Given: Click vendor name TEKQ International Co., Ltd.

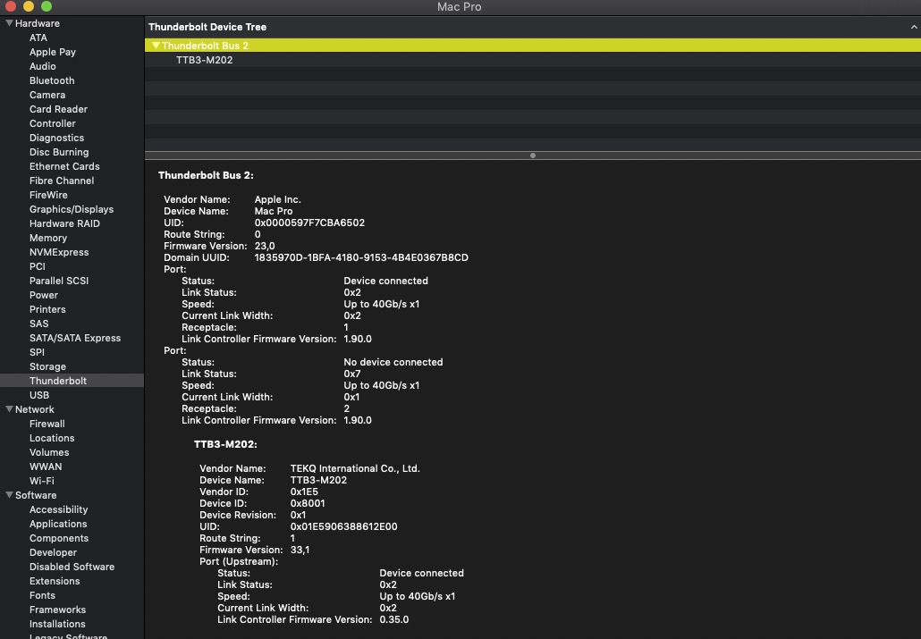Looking at the screenshot, I should pos(355,468).
